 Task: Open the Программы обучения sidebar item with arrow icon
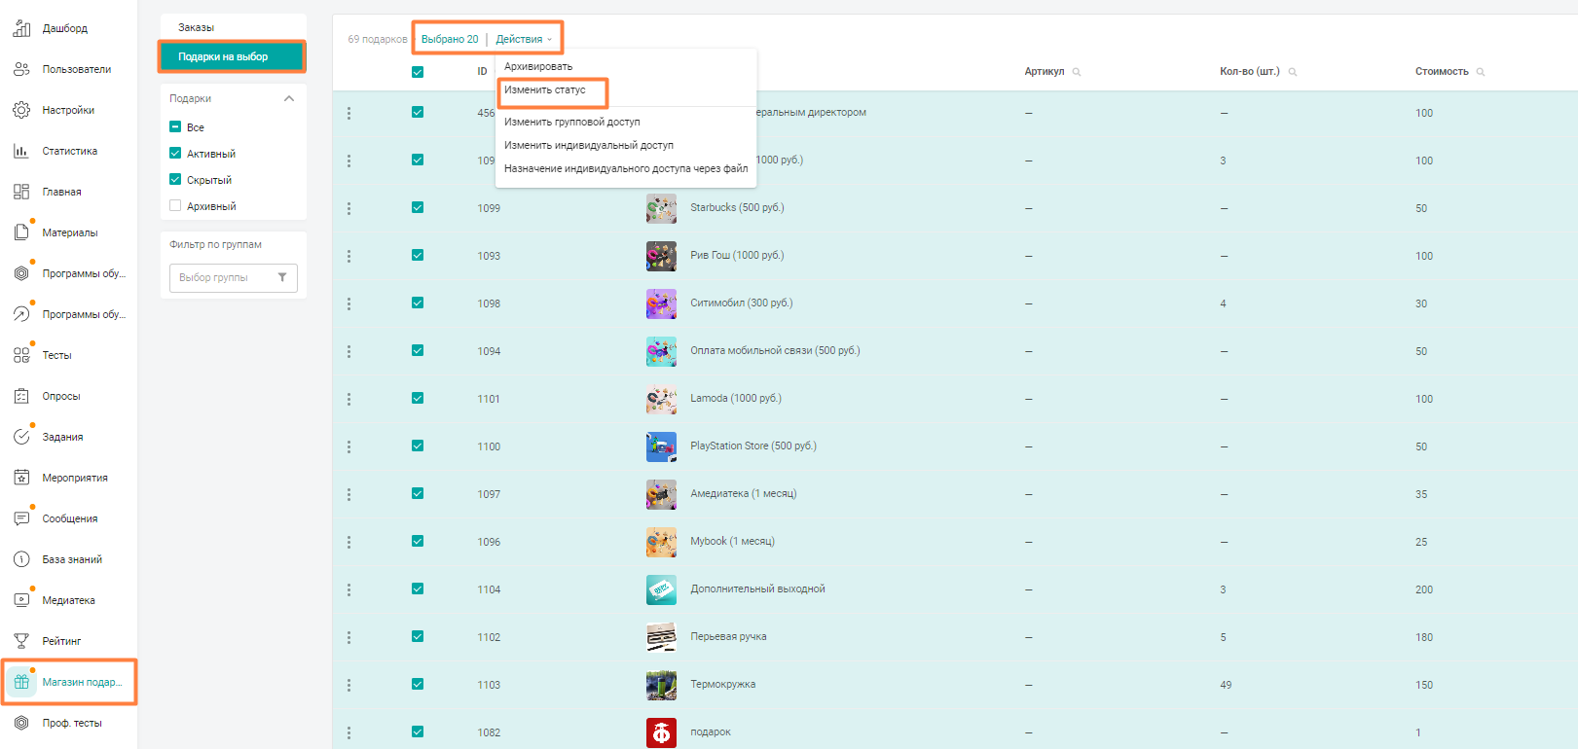point(68,314)
